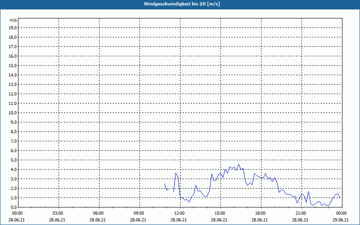Click the 06:00 time label
The height and width of the screenshot is (225, 360).
(99, 213)
